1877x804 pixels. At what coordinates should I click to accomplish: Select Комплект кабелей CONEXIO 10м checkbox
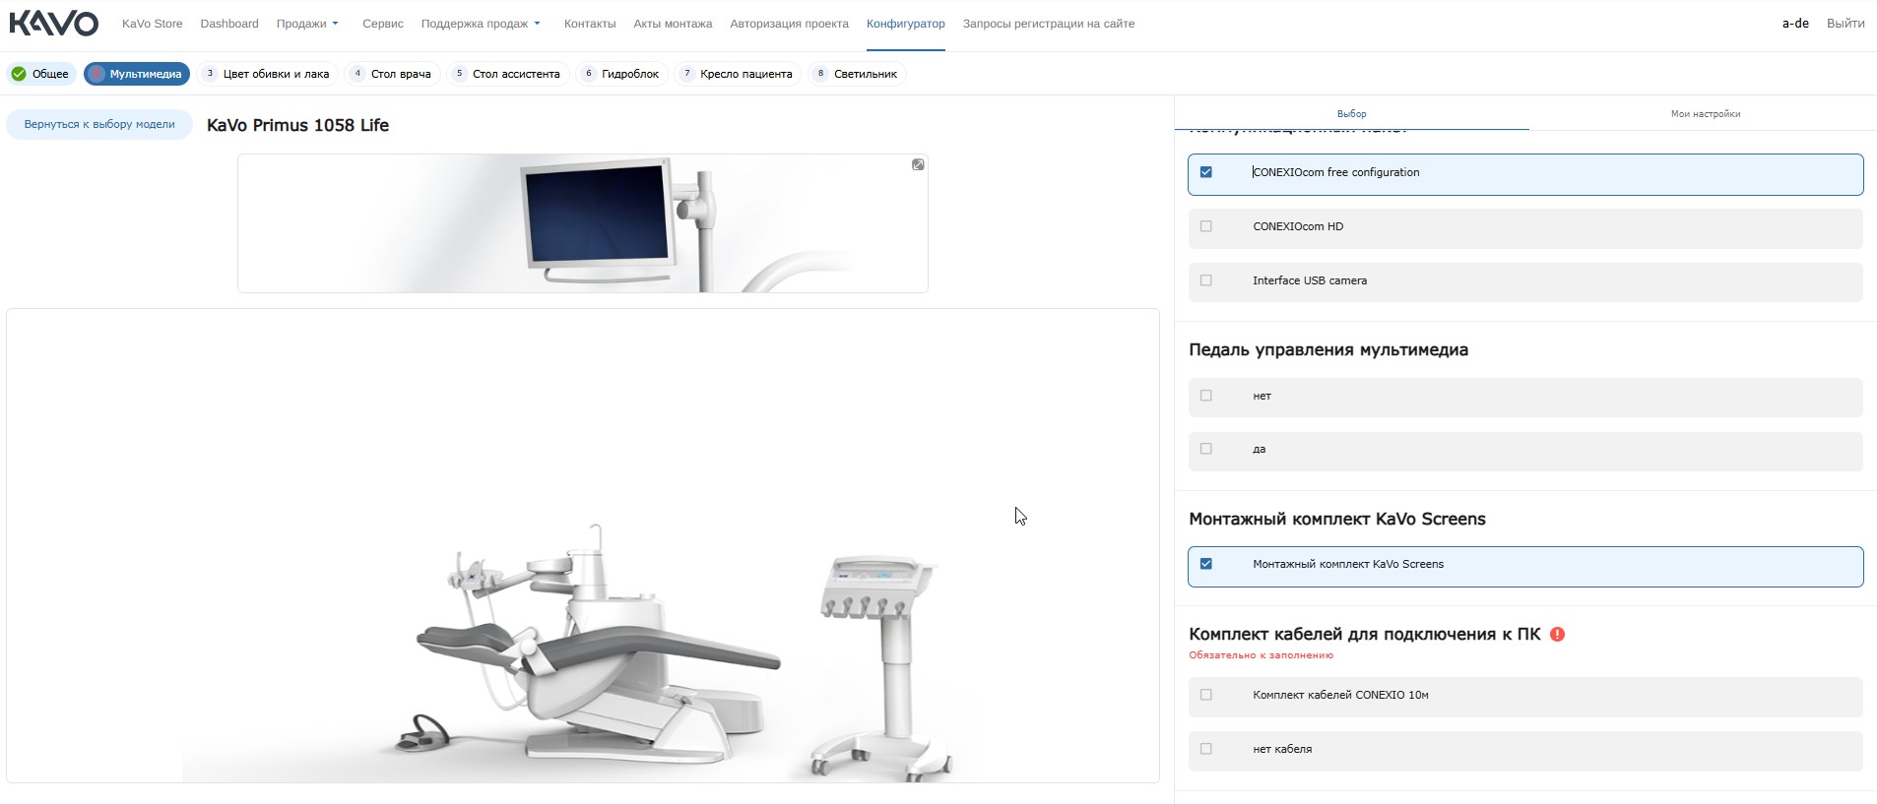1206,695
